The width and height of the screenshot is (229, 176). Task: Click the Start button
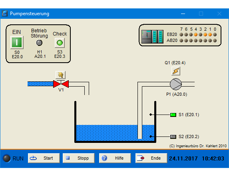pyautogui.click(x=44, y=158)
